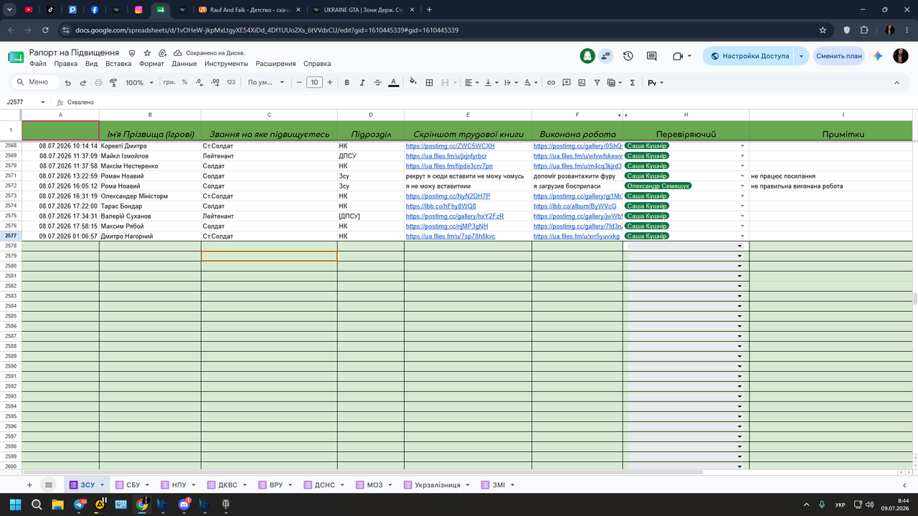Click the undo arrow
The width and height of the screenshot is (918, 516).
coord(68,82)
